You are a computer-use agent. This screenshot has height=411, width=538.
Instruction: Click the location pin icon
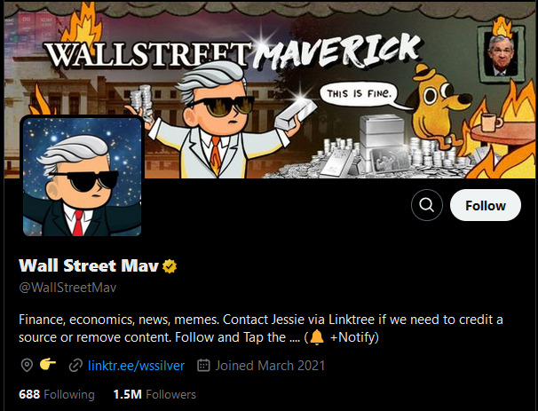pos(27,366)
